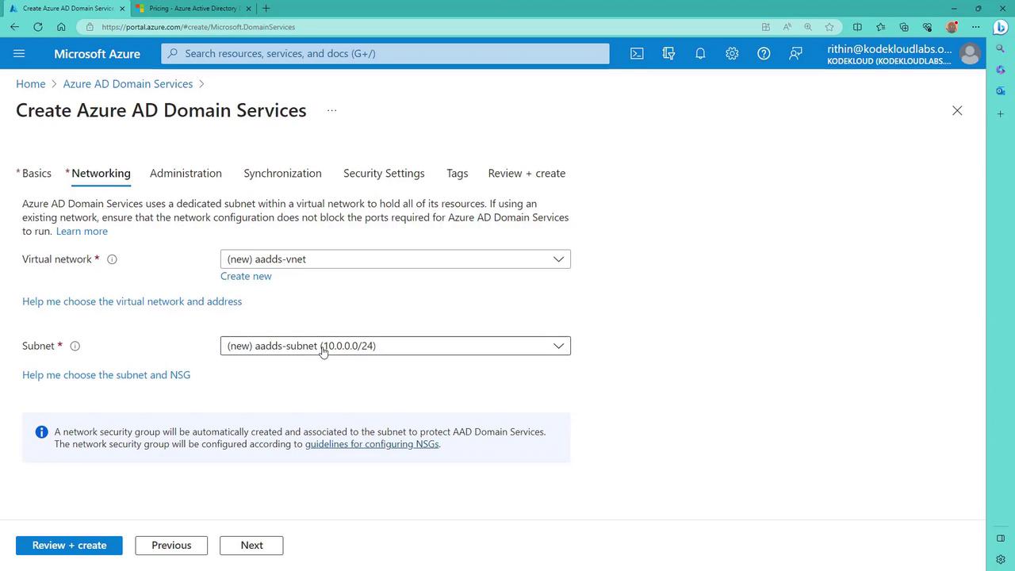Open the Read aloud icon in address bar
Image resolution: width=1015 pixels, height=571 pixels.
pos(787,27)
